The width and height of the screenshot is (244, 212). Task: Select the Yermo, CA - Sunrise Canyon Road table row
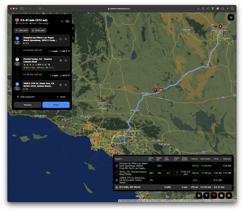click(173, 173)
